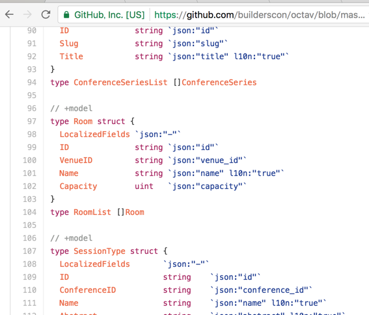Click line number 107

pyautogui.click(x=30, y=251)
